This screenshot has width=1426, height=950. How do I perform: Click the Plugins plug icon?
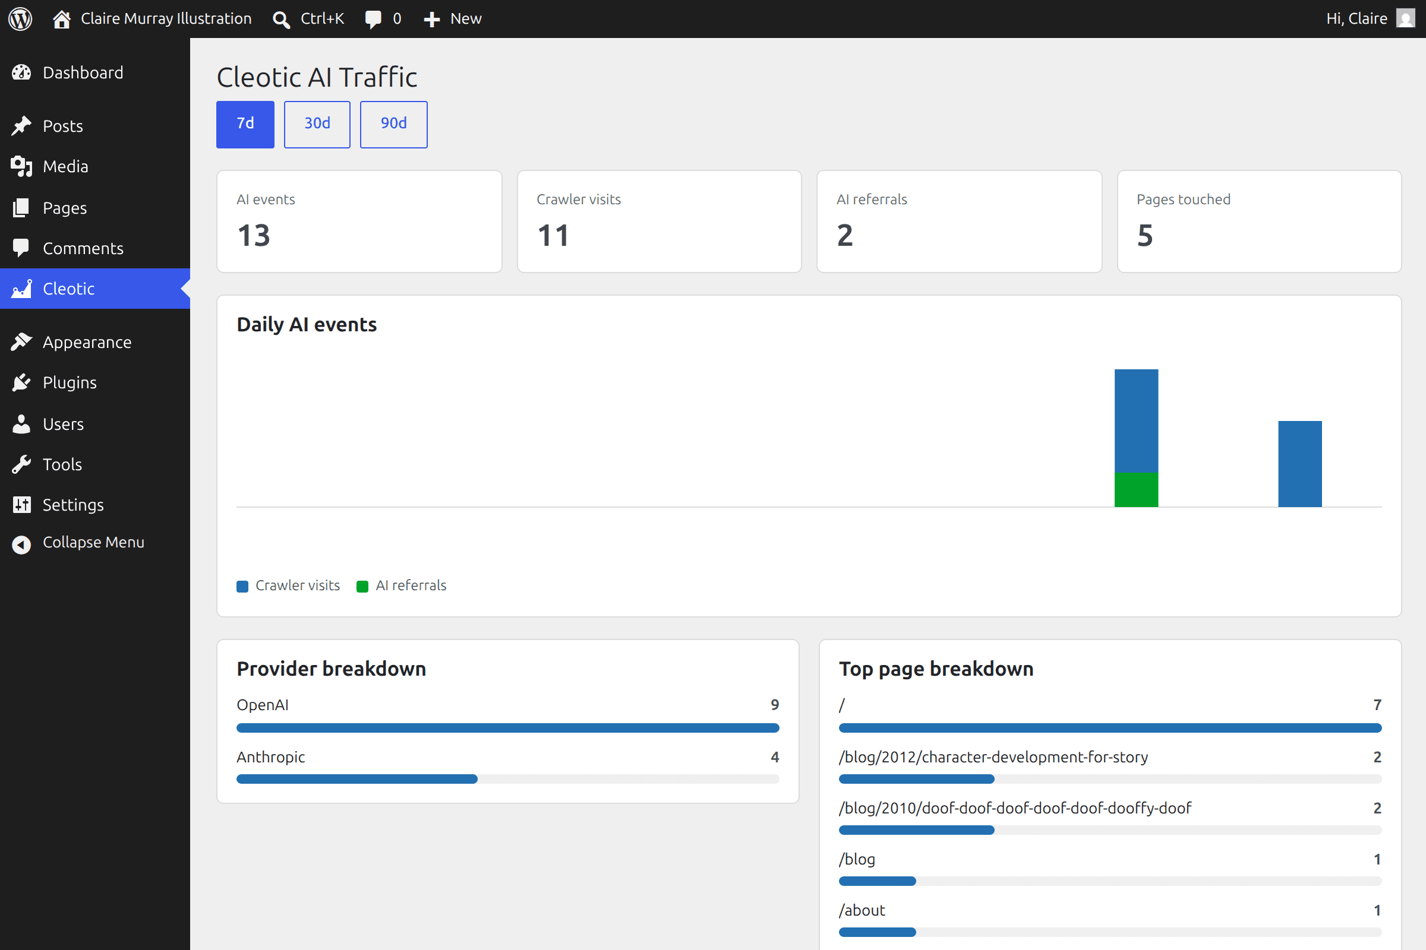coord(21,382)
